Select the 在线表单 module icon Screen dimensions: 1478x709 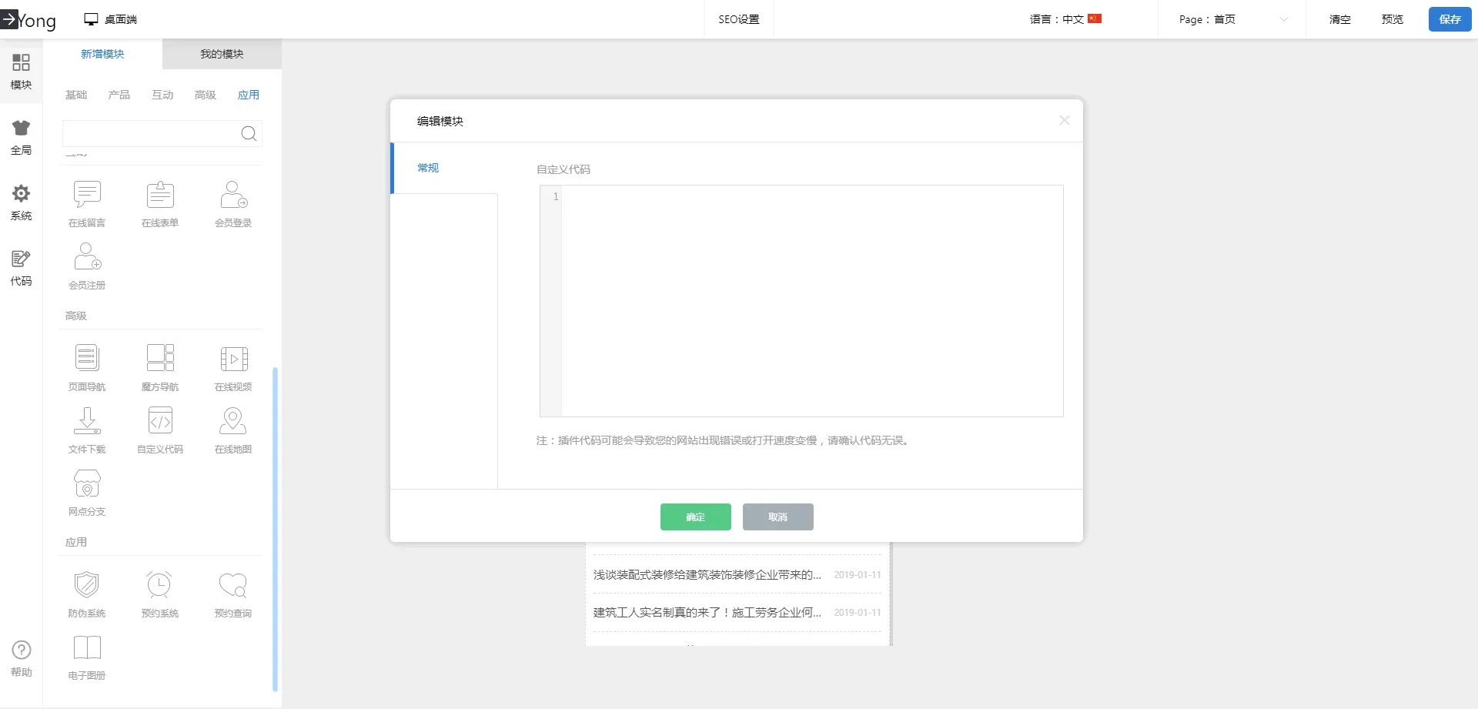(x=160, y=196)
